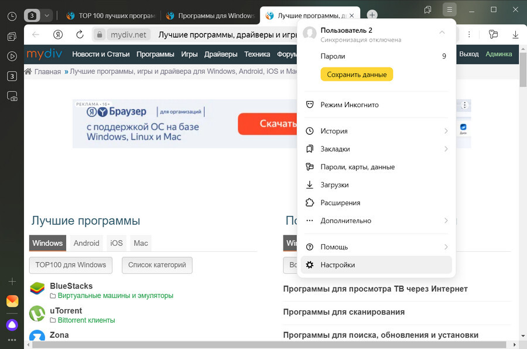Close the active tab with X

click(351, 15)
